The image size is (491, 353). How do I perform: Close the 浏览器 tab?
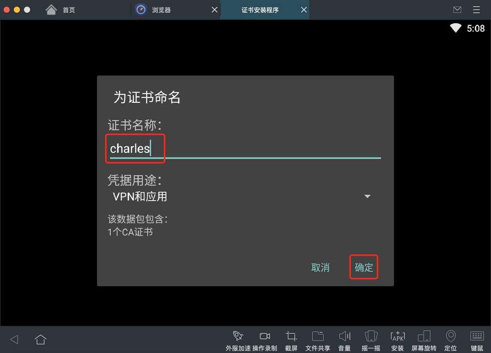tap(215, 10)
